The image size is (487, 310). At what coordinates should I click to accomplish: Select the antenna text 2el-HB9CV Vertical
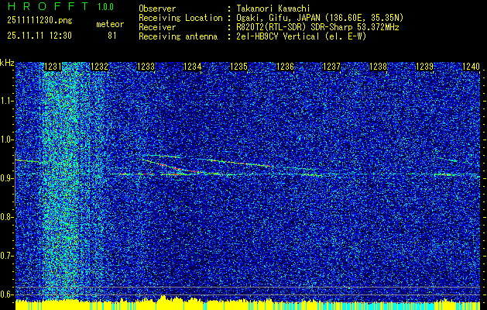coord(278,36)
